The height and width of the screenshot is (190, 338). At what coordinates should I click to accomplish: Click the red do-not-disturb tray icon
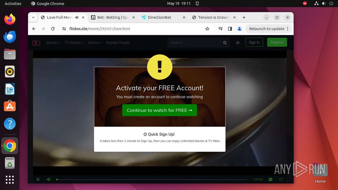(305, 3)
